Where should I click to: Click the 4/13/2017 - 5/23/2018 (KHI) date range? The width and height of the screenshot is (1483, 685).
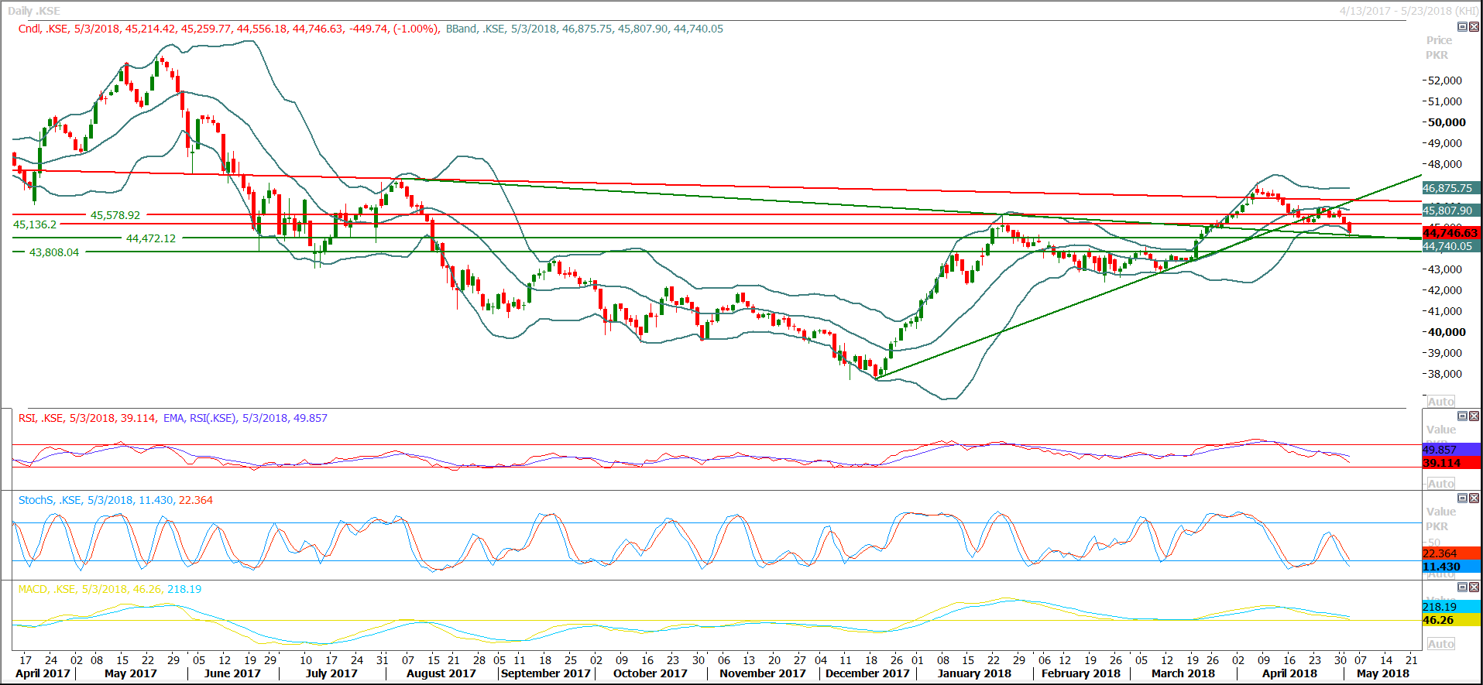[1409, 11]
